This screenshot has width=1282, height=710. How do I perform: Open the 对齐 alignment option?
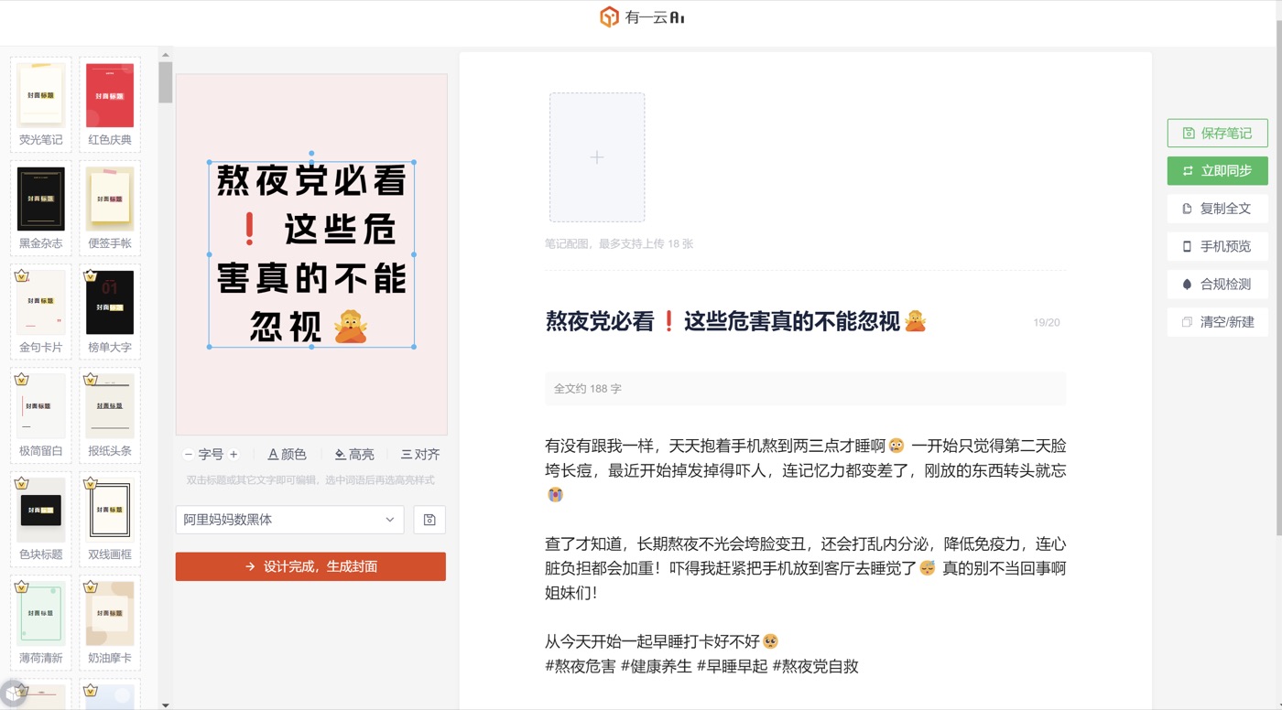[x=420, y=454]
